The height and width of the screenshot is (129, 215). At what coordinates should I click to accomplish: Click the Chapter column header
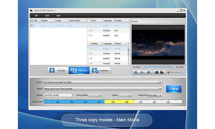click(x=47, y=21)
